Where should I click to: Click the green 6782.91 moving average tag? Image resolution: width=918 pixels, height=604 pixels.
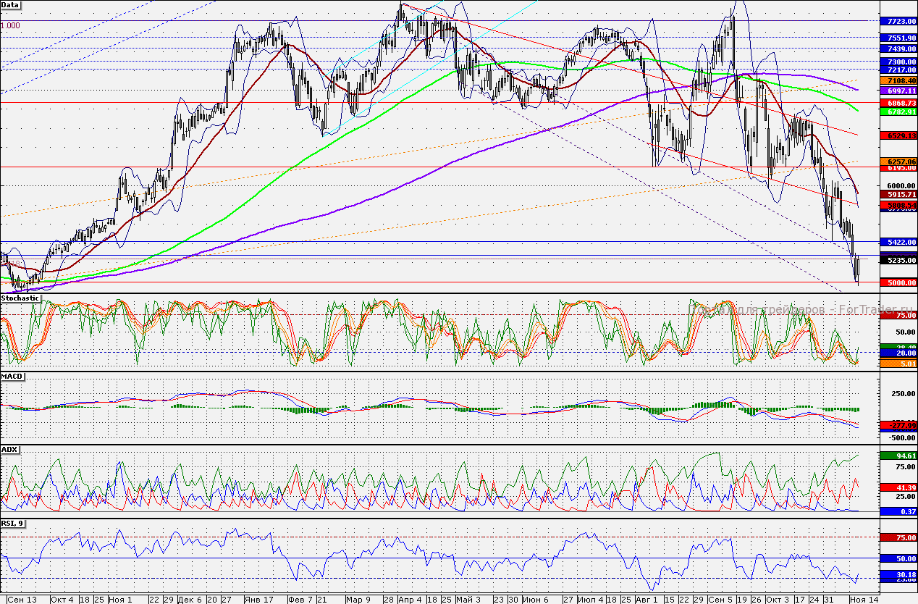point(897,112)
